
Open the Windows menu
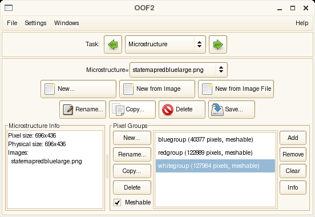click(x=67, y=23)
